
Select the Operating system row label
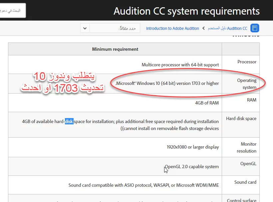tap(247, 84)
